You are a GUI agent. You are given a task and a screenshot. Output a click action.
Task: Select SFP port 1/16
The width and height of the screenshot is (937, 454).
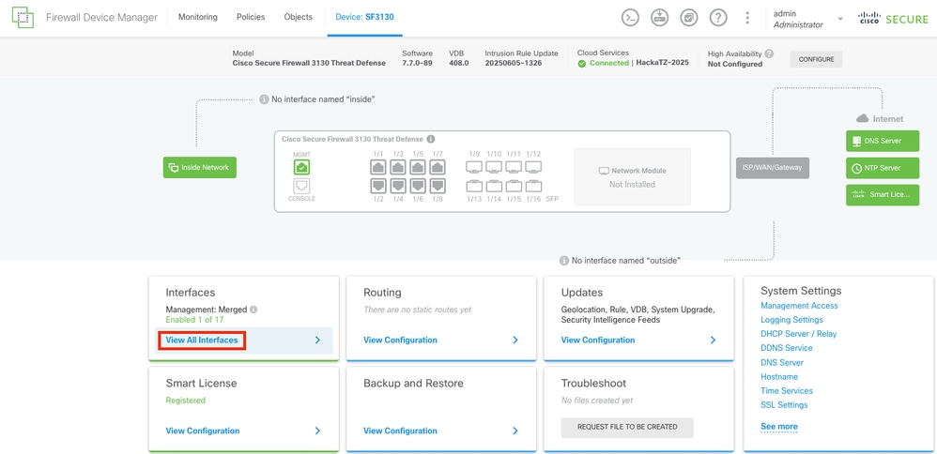(533, 186)
